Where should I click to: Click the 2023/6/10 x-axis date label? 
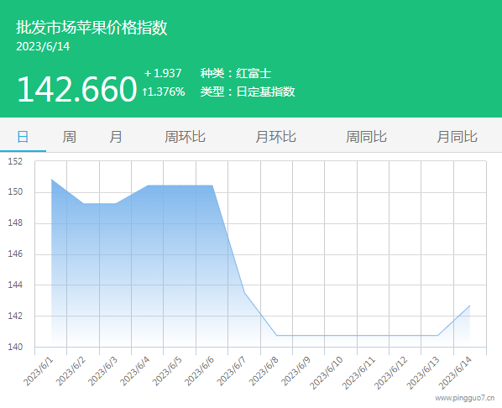326,373
